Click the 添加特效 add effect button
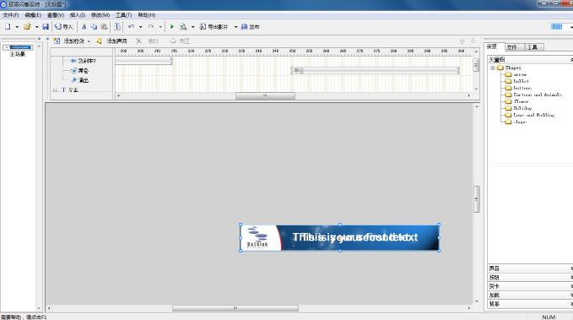 [69, 41]
